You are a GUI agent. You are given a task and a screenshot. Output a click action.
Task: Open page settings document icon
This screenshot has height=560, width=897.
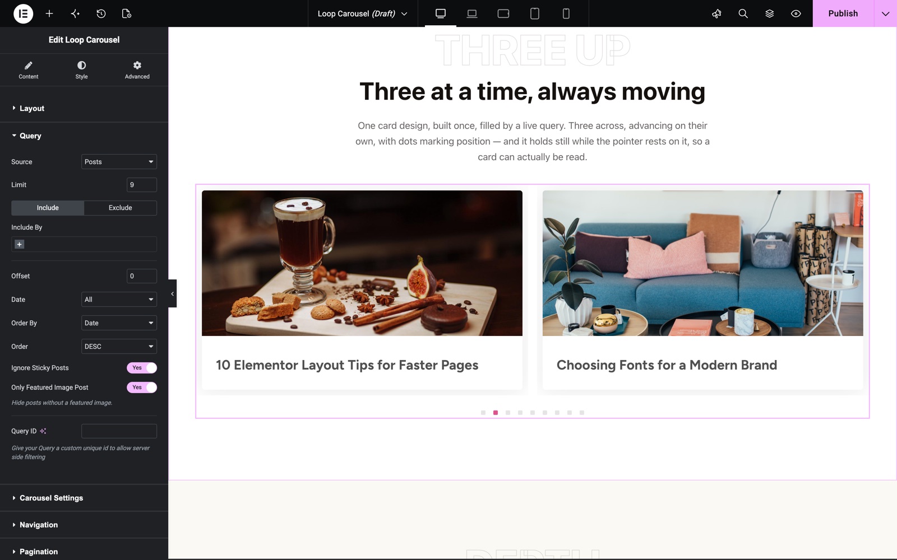tap(127, 13)
